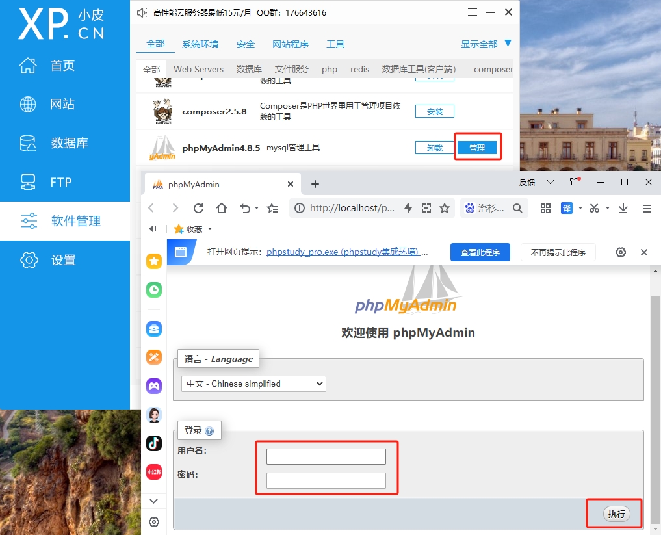Open the phpstudy_pro.exe link

343,252
